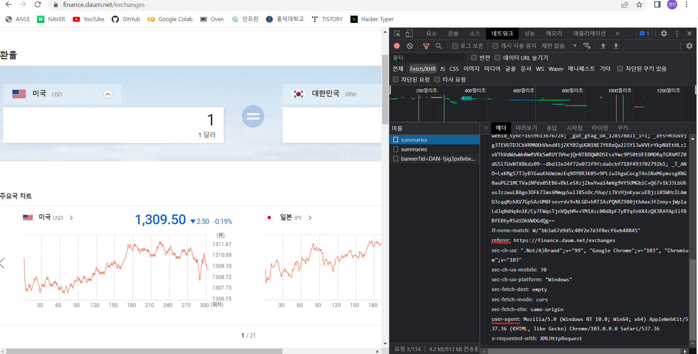698x354 pixels.
Task: Click the webpage vertical scrollbar thumb
Action: point(385,89)
